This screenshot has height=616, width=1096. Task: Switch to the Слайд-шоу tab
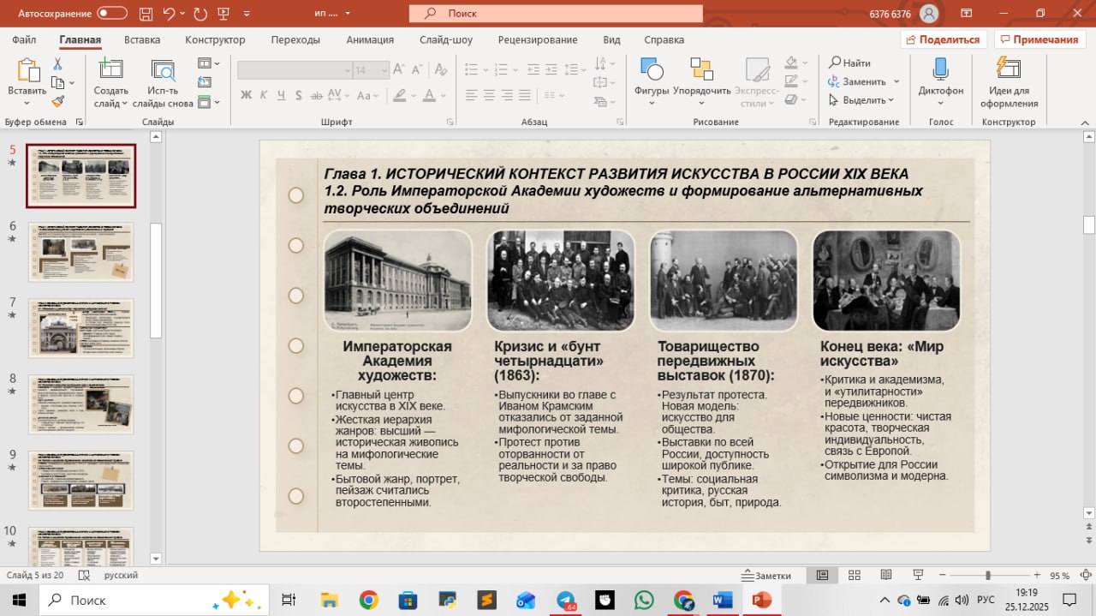tap(446, 39)
